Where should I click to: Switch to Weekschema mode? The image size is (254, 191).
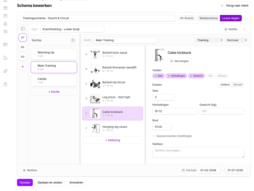pos(208,18)
